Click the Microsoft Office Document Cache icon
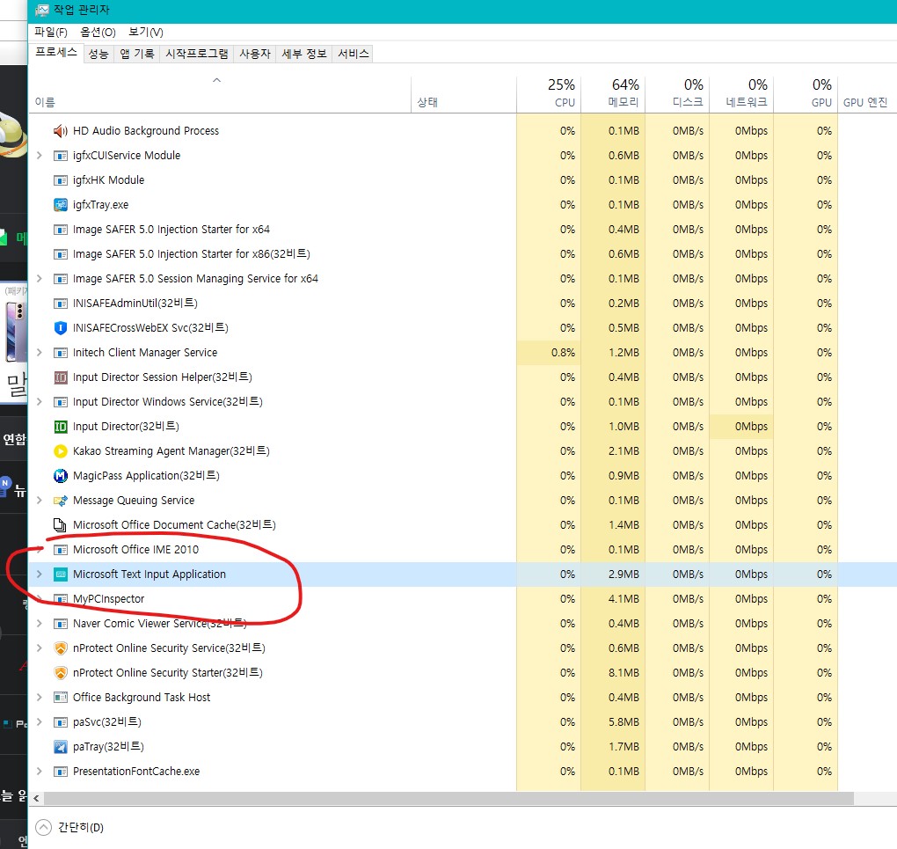The image size is (897, 849). point(60,525)
